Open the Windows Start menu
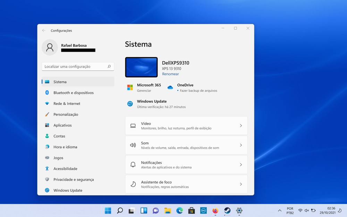Viewport: 347px width, 217px height. pos(108,210)
